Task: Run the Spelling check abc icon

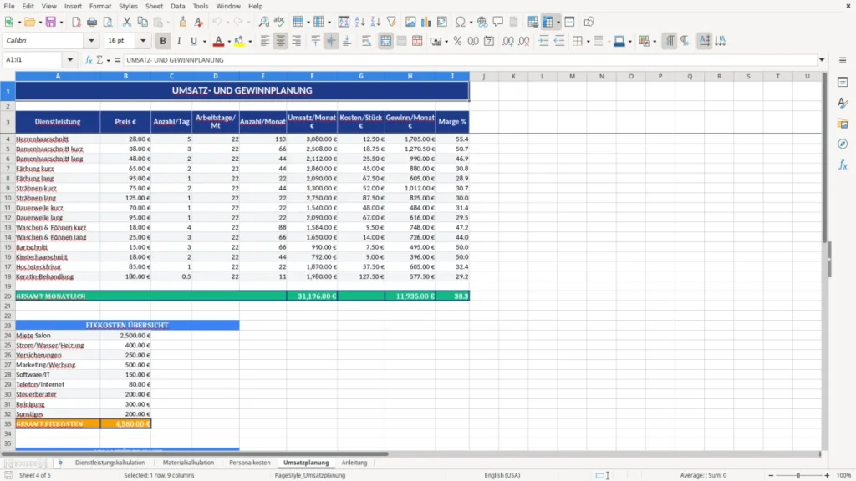Action: 279,22
